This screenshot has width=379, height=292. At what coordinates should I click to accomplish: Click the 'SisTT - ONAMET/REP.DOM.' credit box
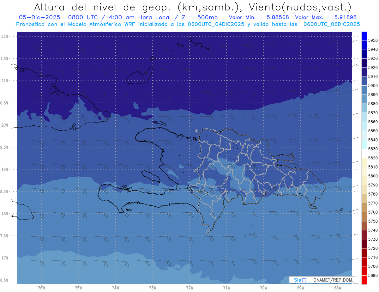322,280
